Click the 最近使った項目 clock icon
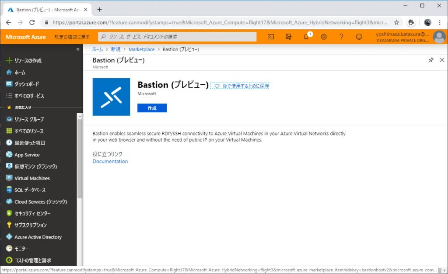The width and height of the screenshot is (448, 274). click(x=9, y=143)
